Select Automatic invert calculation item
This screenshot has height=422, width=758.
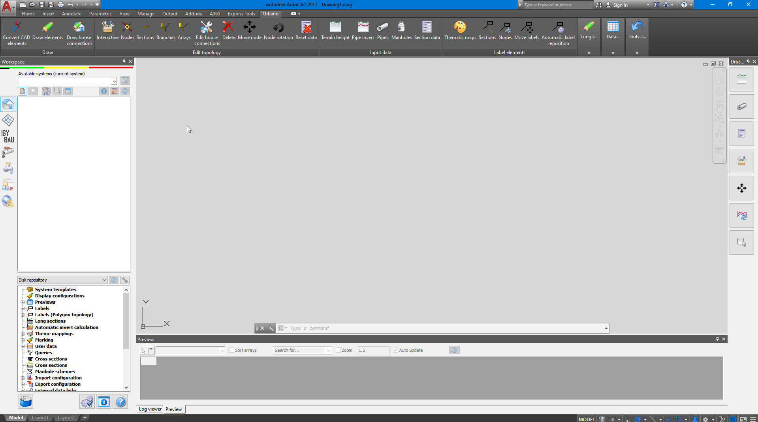(66, 327)
